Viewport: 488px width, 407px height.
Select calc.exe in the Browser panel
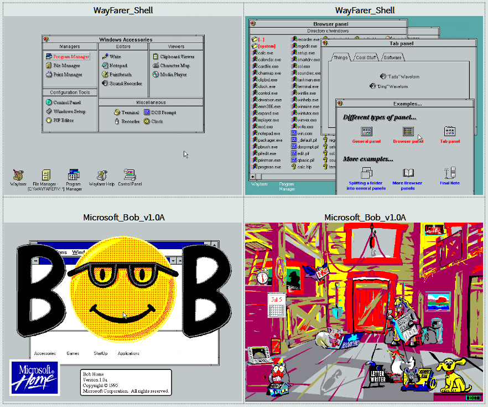point(263,53)
